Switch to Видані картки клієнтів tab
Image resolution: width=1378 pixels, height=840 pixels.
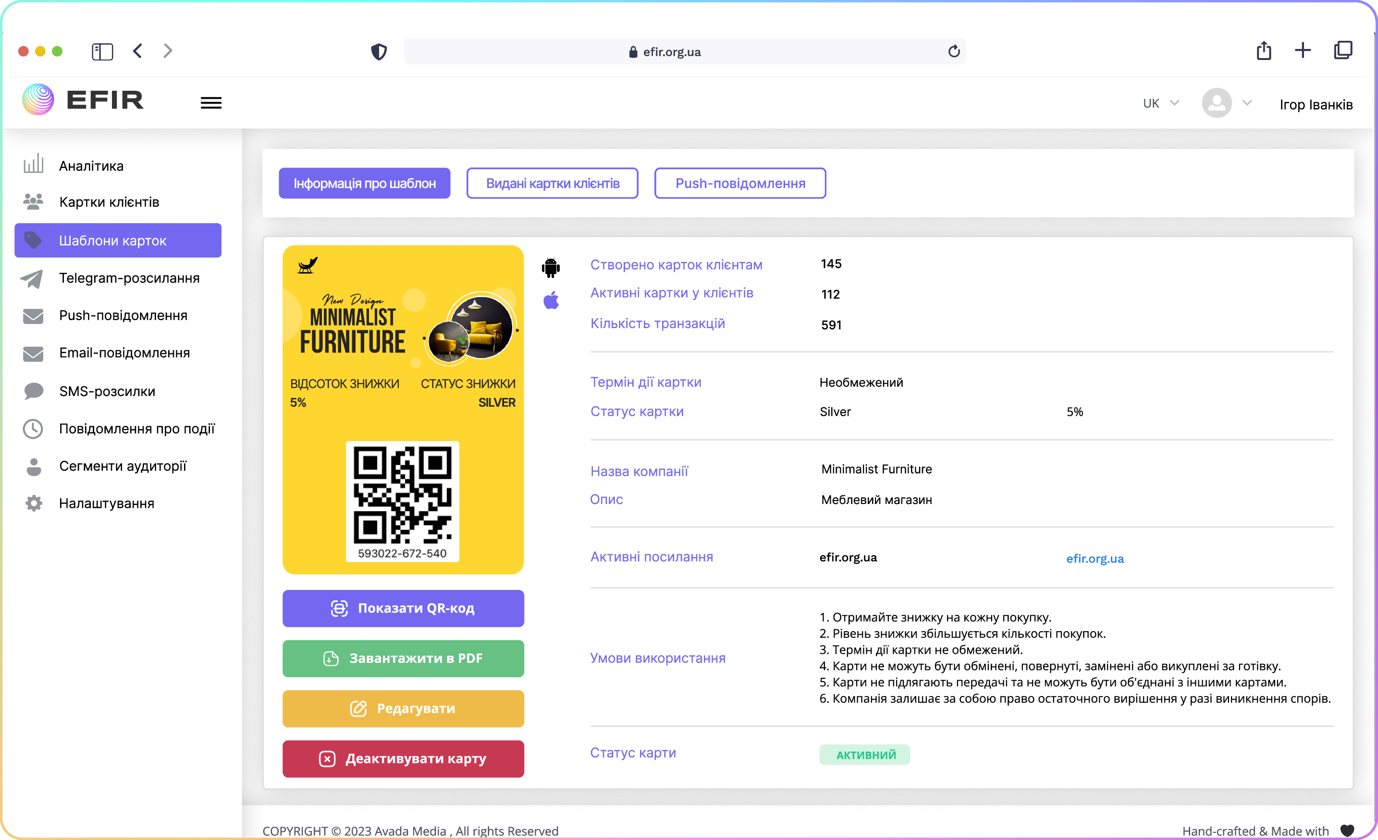(553, 183)
